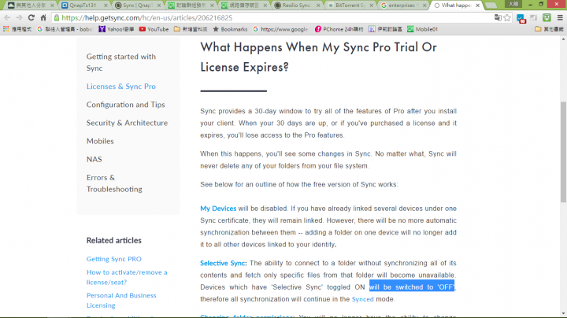The height and width of the screenshot is (318, 567).
Task: Follow the Selective Sync link
Action: [x=223, y=263]
